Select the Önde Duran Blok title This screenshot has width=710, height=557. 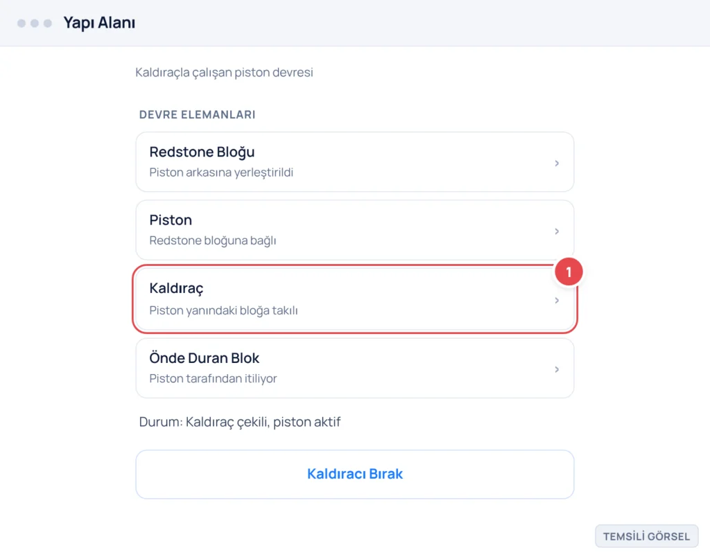pos(205,358)
